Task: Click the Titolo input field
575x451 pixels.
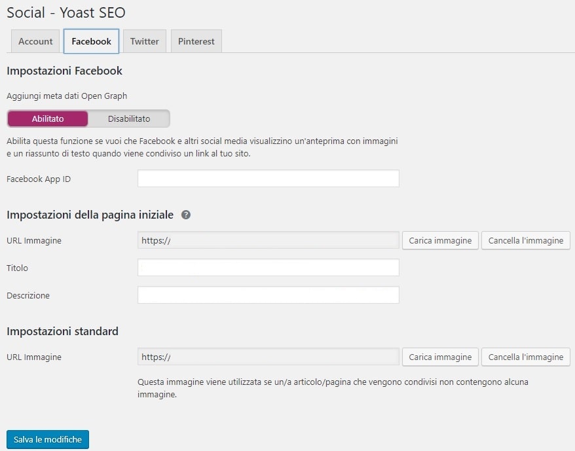Action: point(268,267)
